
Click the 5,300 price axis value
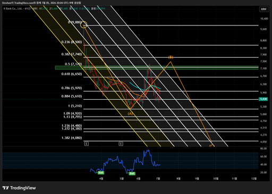(x=263, y=107)
